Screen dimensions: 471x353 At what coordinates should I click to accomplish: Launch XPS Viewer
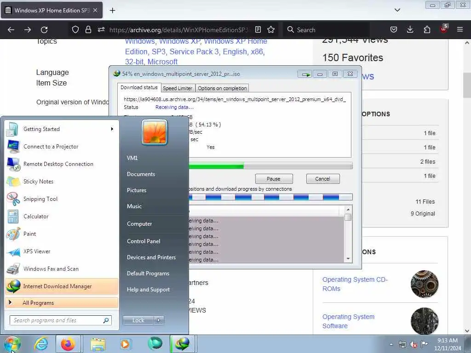point(62,251)
